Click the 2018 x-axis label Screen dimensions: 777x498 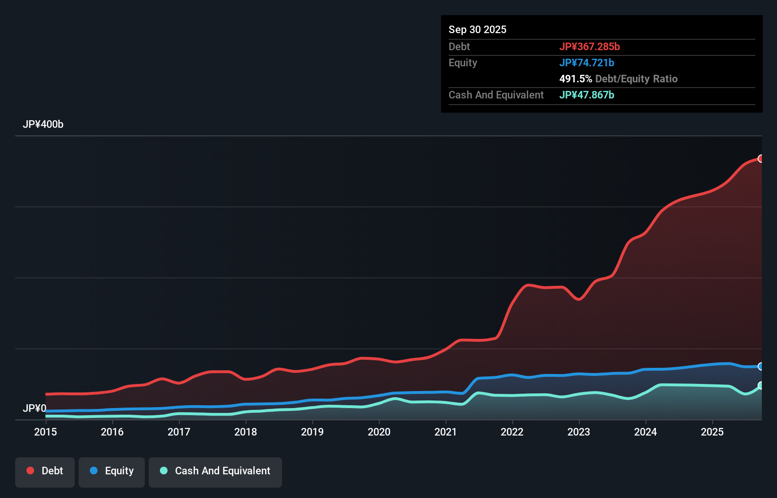tap(246, 432)
